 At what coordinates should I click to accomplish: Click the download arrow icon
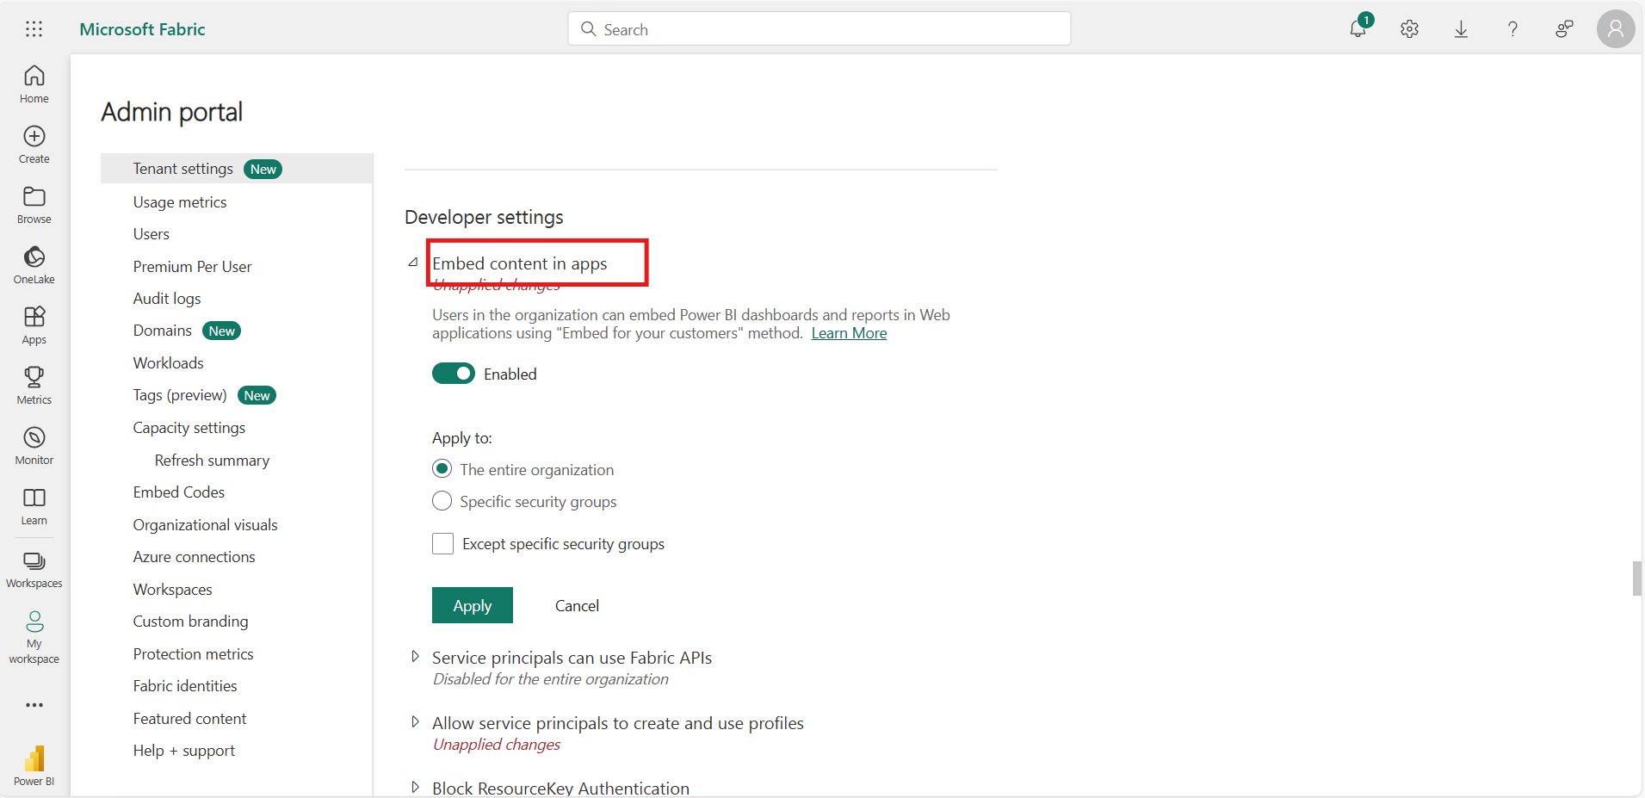1461,29
